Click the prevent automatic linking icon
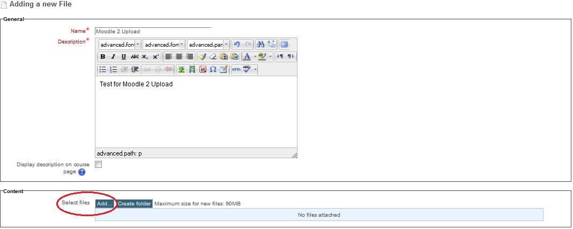Screen dimensions: 573x229 click(x=169, y=69)
